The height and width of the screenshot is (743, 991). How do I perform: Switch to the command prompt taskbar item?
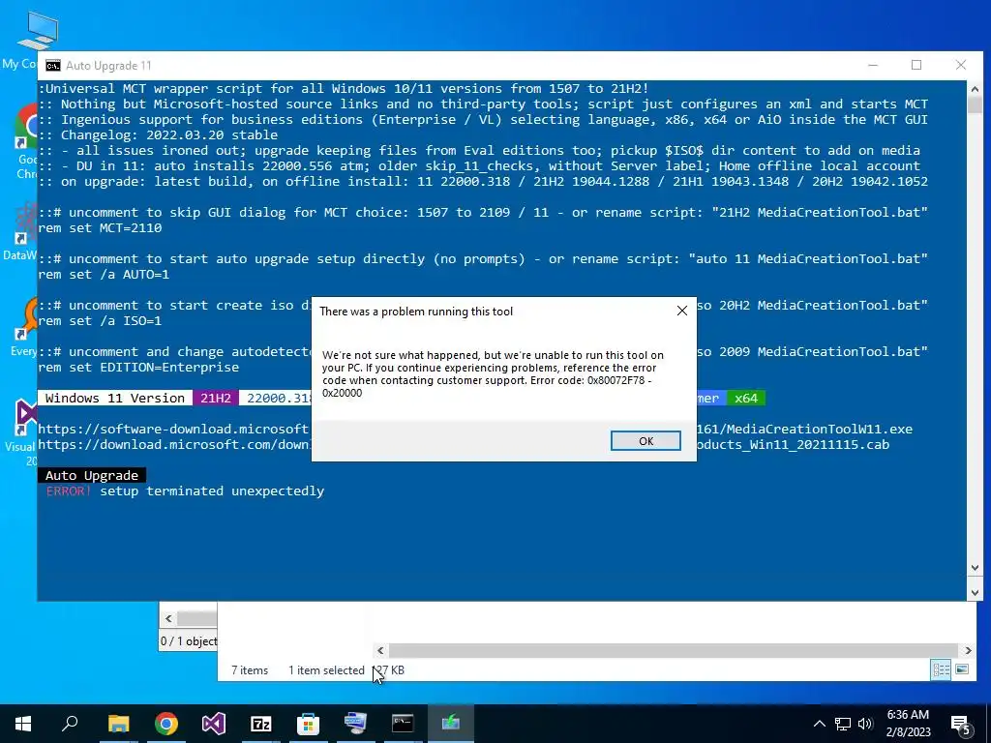pos(403,724)
